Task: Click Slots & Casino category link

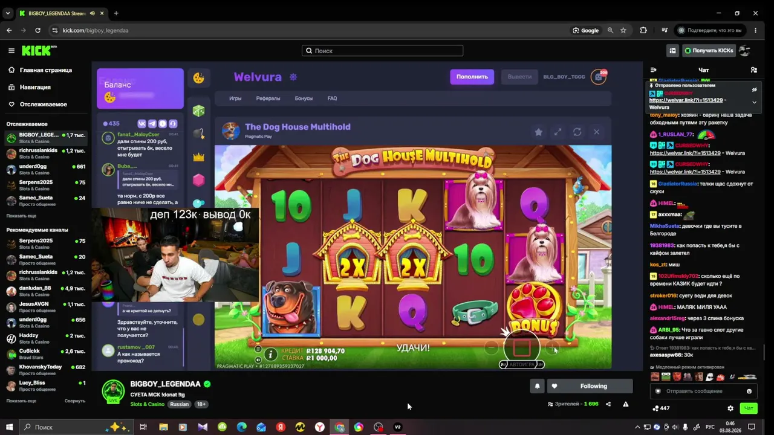Action: point(147,404)
